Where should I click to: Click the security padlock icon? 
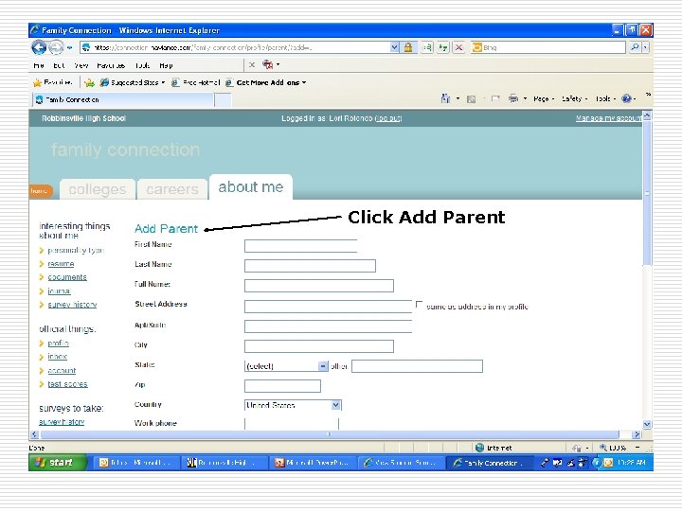(x=408, y=47)
